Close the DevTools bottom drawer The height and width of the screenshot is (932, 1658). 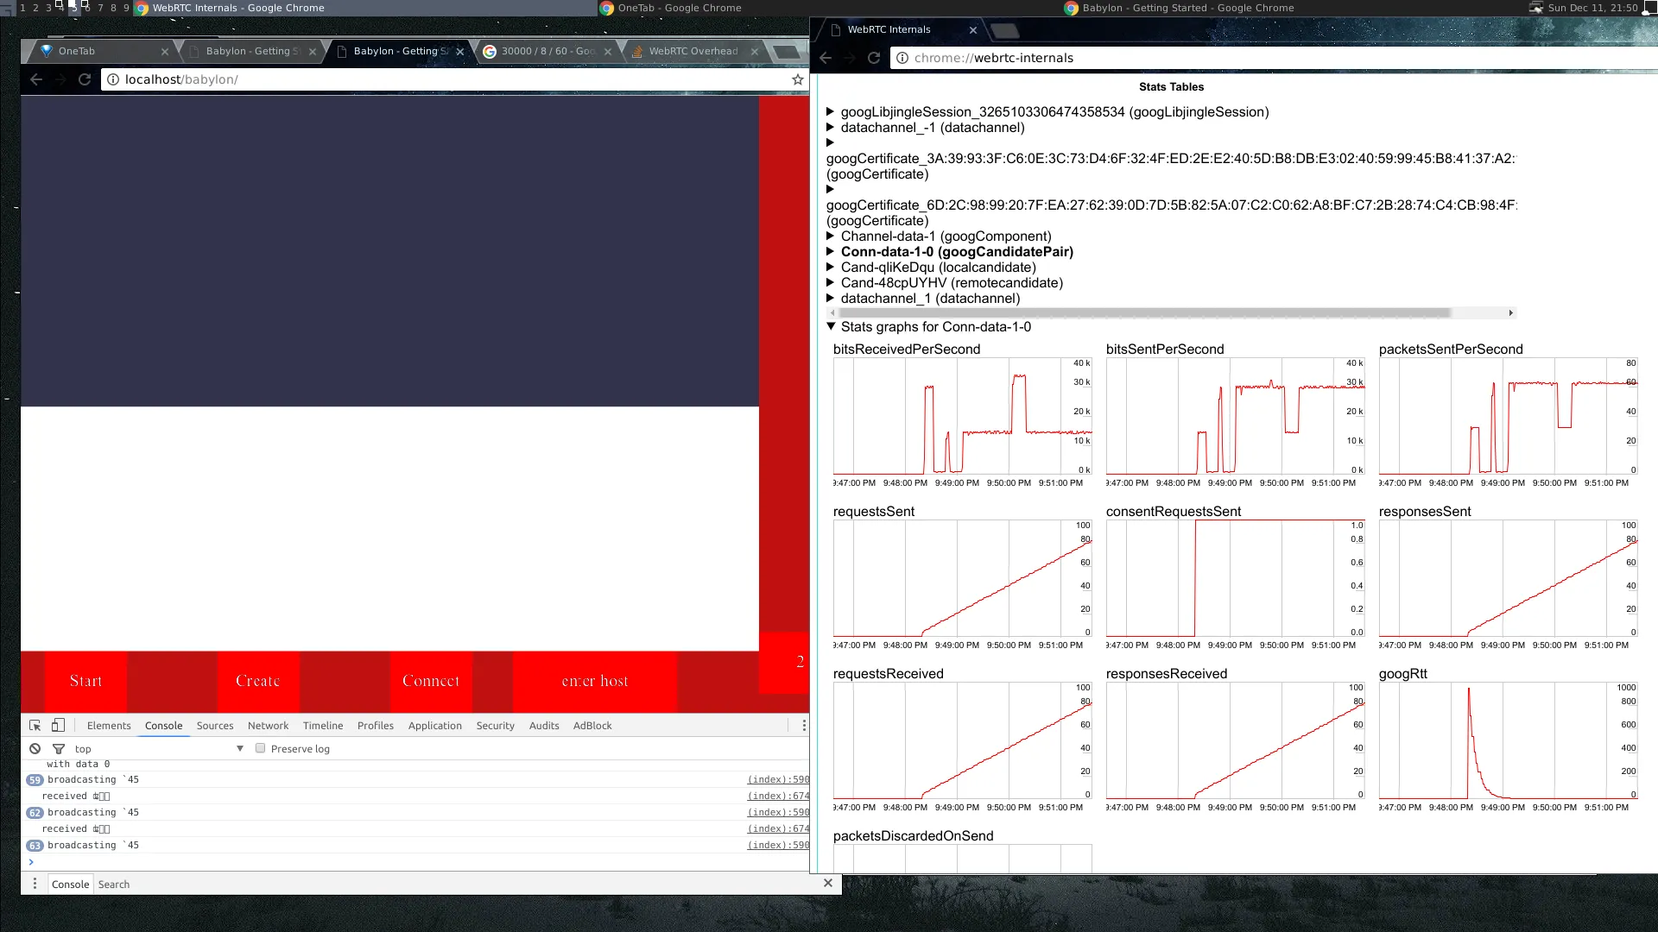pyautogui.click(x=827, y=883)
